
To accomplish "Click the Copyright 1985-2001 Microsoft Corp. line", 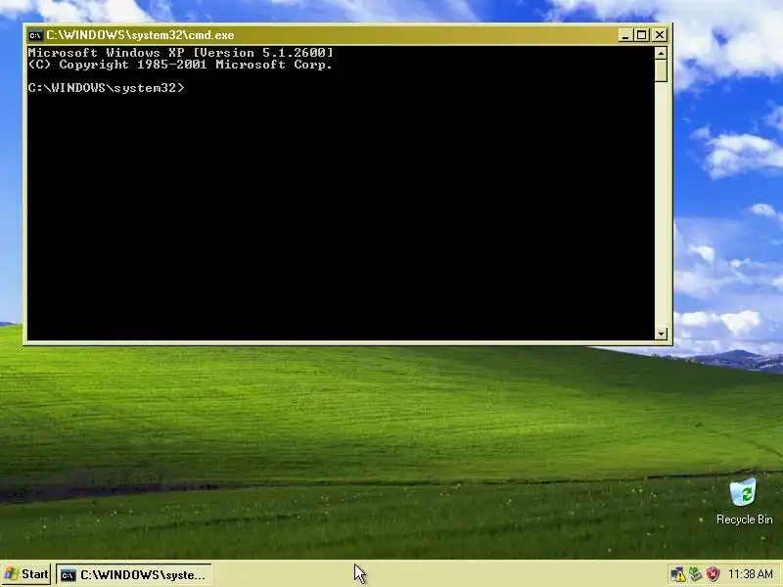I will 180,65.
